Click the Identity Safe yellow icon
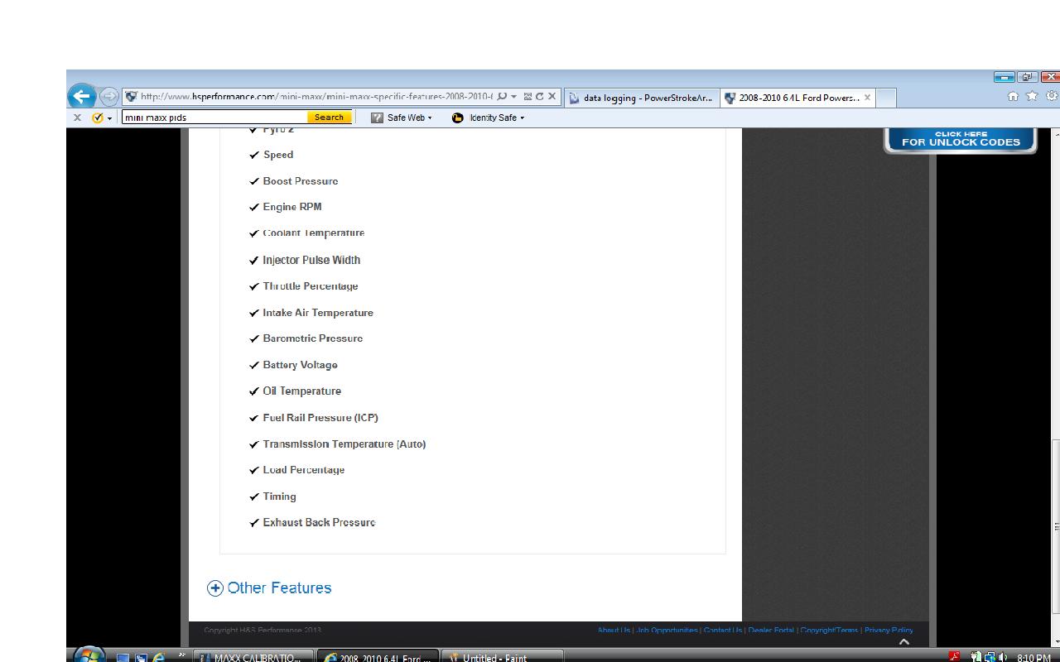 point(457,118)
